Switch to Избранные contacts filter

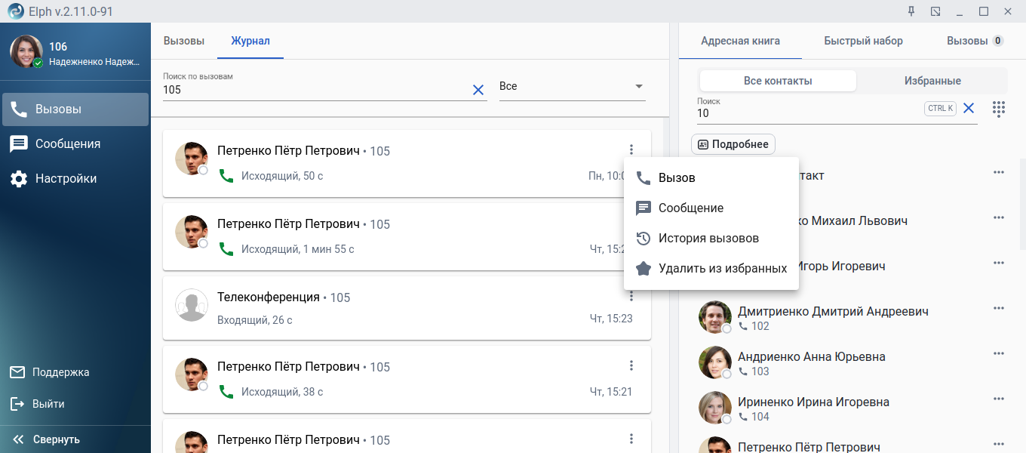tap(932, 81)
